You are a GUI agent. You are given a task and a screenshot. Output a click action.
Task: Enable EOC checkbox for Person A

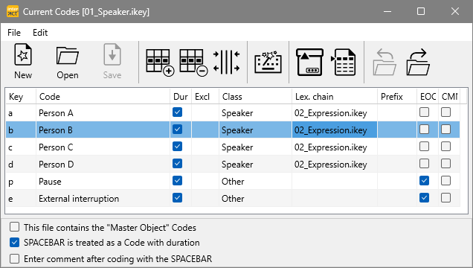pyautogui.click(x=424, y=112)
